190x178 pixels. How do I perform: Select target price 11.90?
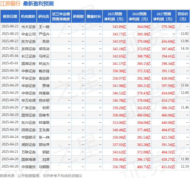[x=185, y=159]
